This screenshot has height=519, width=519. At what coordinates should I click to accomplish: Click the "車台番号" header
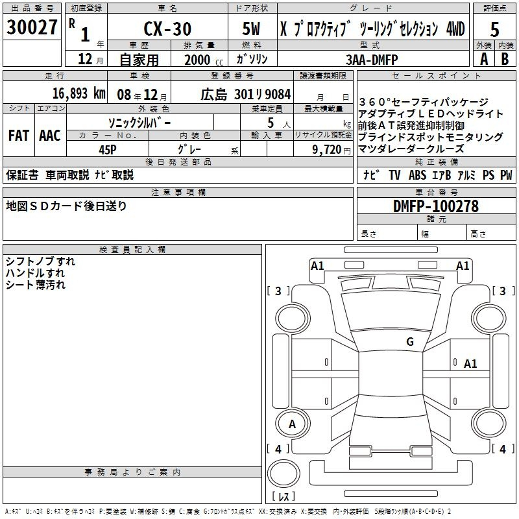[x=436, y=192]
